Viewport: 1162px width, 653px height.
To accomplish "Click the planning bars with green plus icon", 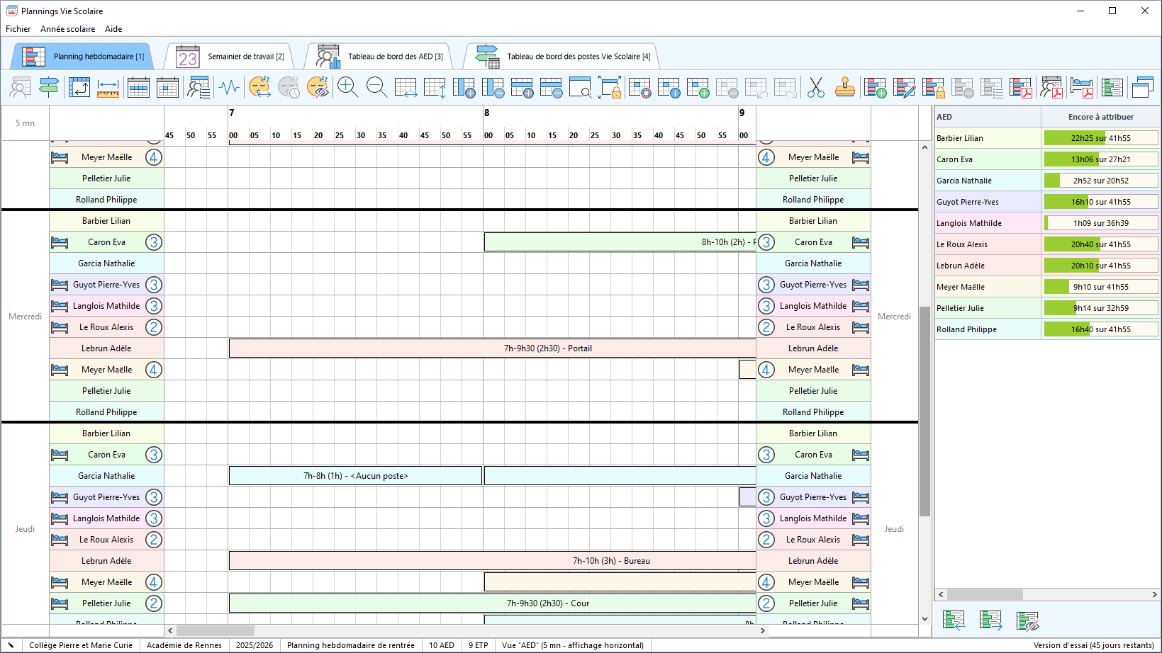I will 875,87.
